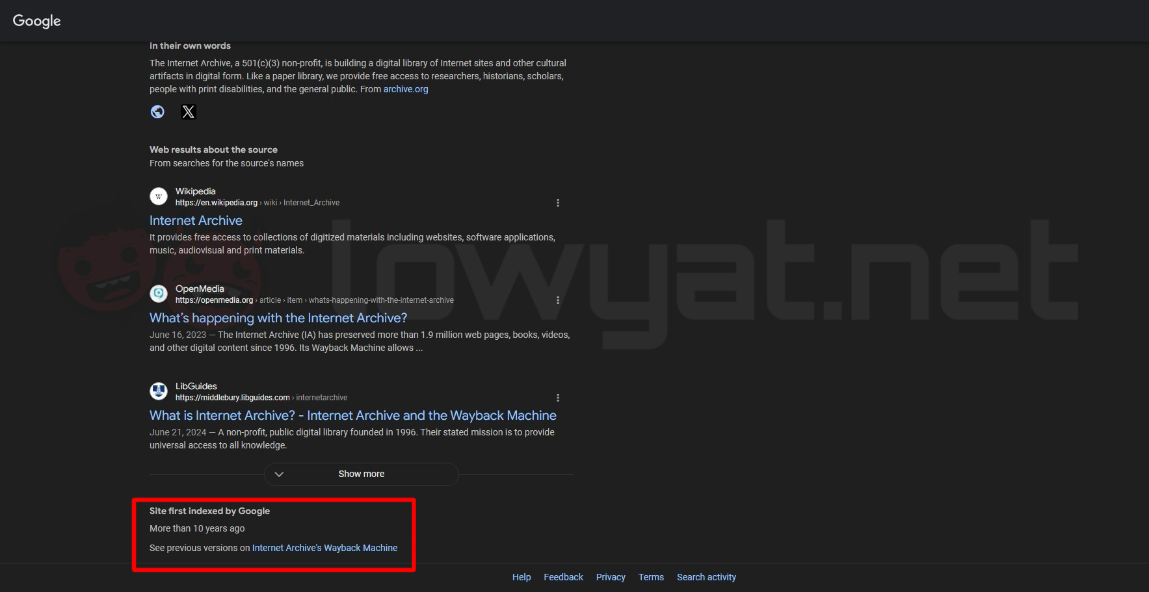The image size is (1149, 592).
Task: Open the Internet Archive Wikipedia result
Action: coord(196,220)
